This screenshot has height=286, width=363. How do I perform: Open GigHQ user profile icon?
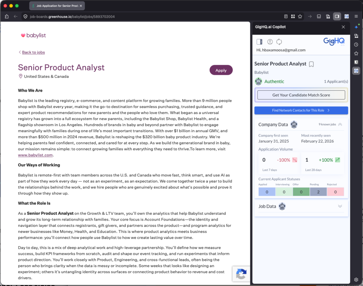(x=270, y=42)
